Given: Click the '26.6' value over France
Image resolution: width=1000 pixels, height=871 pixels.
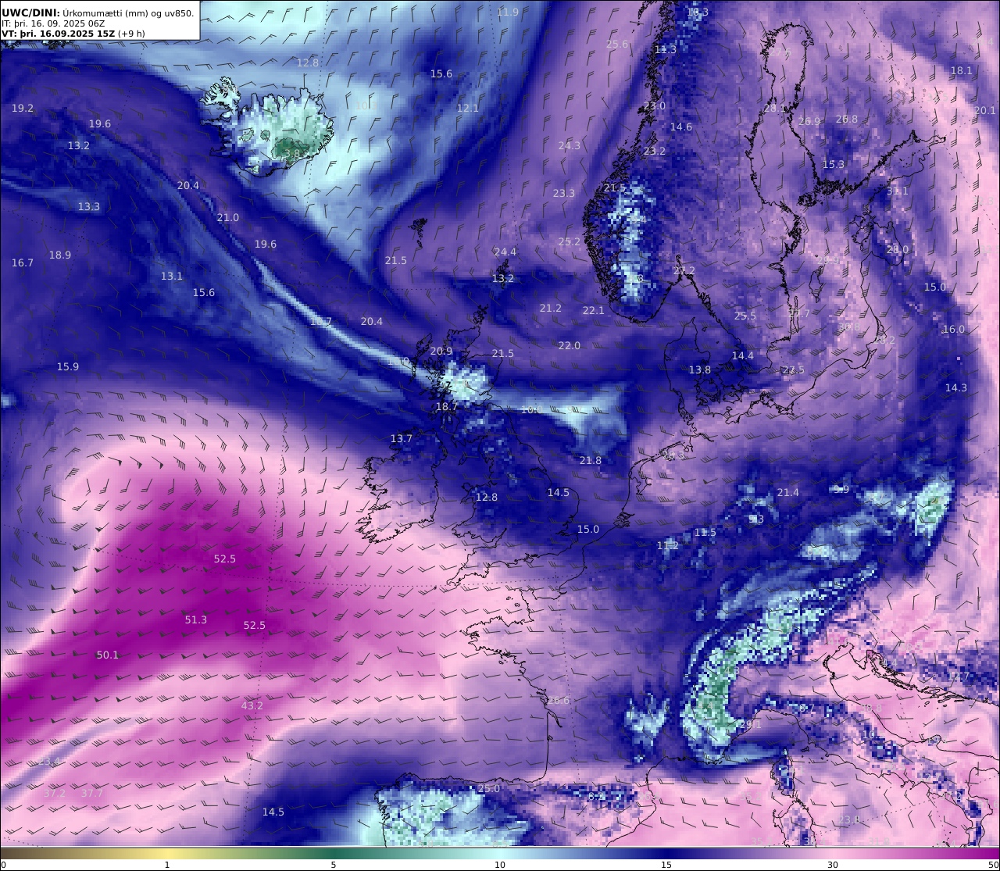Looking at the screenshot, I should point(559,701).
